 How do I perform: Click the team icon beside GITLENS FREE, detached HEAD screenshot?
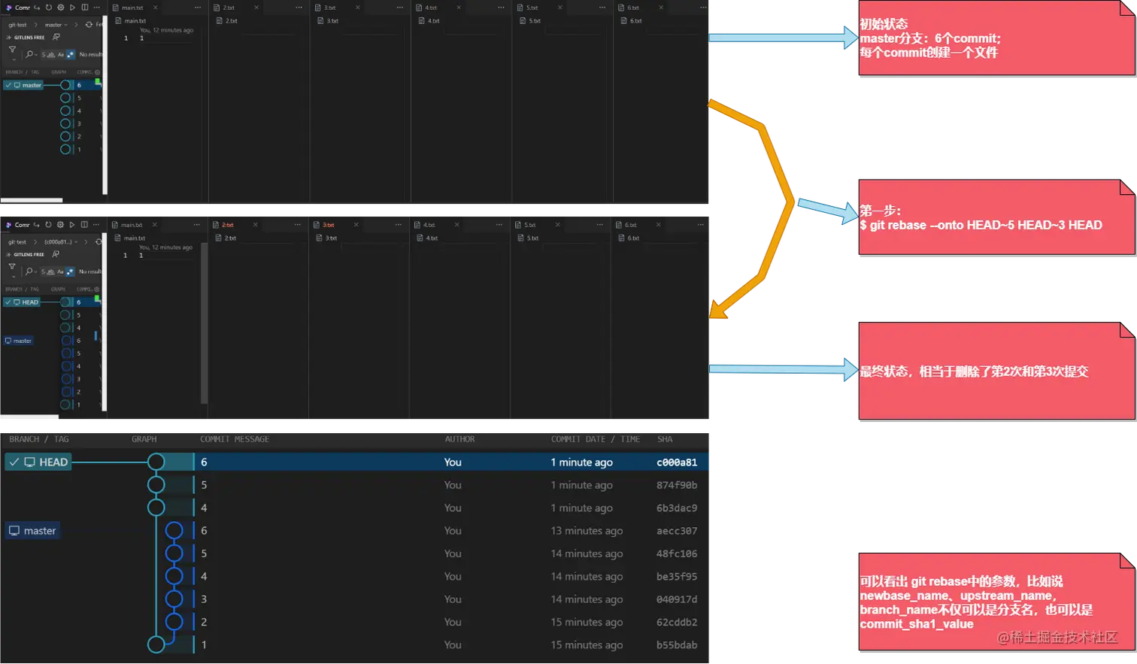point(56,254)
